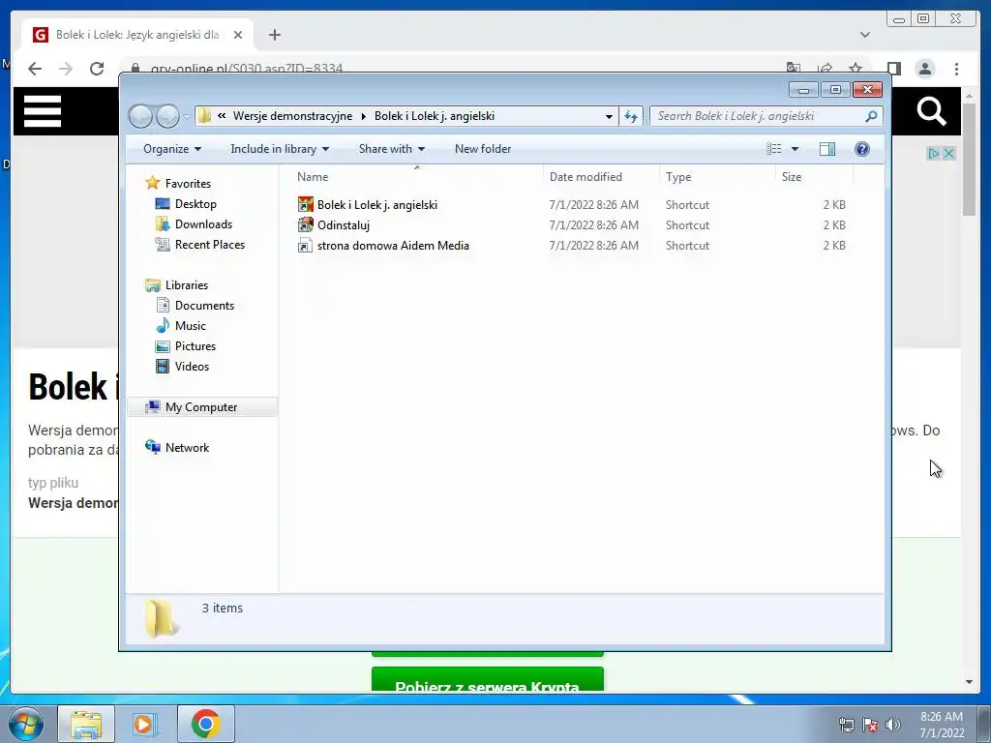Open Recent Places in the navigation pane
Viewport: 991px width, 743px height.
click(x=209, y=245)
